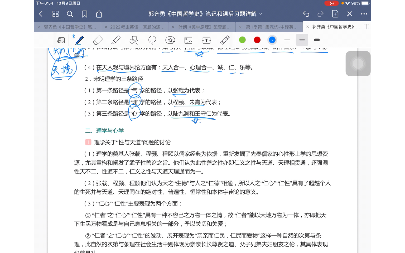This screenshot has width=405, height=253.
Task: Tap text 以陆九渊和王守仁为代表
Action: coord(197,114)
